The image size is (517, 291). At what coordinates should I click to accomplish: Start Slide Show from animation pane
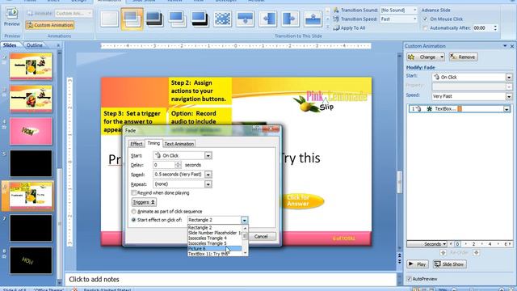tap(449, 264)
